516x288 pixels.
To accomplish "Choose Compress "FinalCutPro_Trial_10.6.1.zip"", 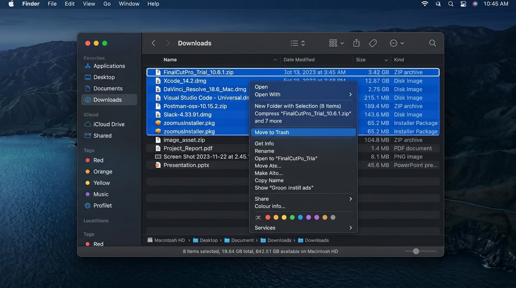I will [x=303, y=117].
